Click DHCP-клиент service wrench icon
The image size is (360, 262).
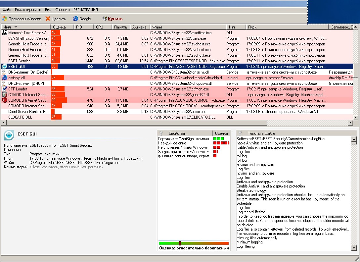click(4, 83)
